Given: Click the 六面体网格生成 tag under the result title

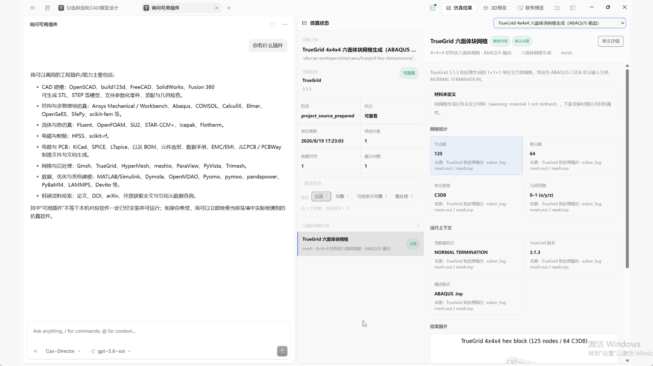Looking at the screenshot, I should click(x=536, y=53).
